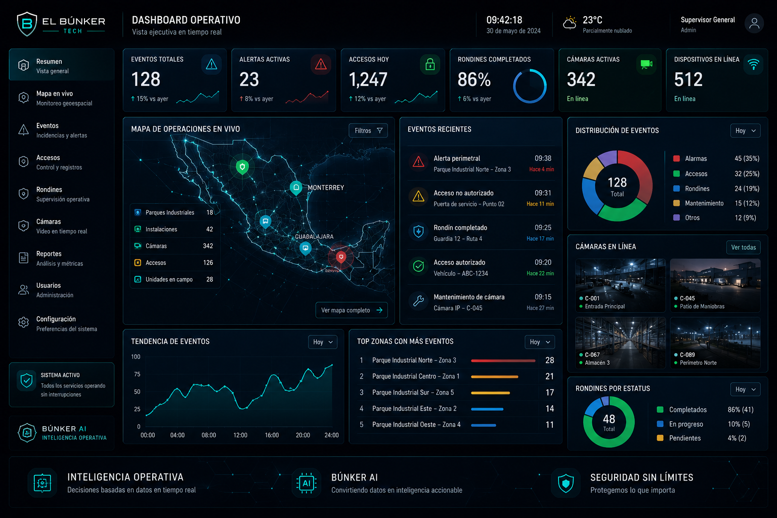Viewport: 777px width, 518px height.
Task: Click Ver todas cameras button
Action: (743, 247)
